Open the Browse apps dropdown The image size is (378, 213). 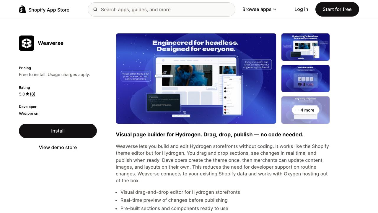click(259, 9)
